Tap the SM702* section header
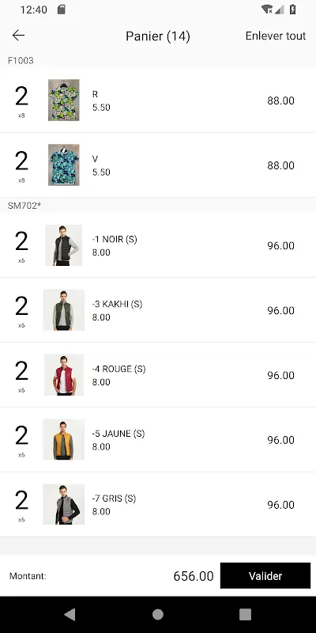Screen dimensions: 316x633 pyautogui.click(x=24, y=206)
